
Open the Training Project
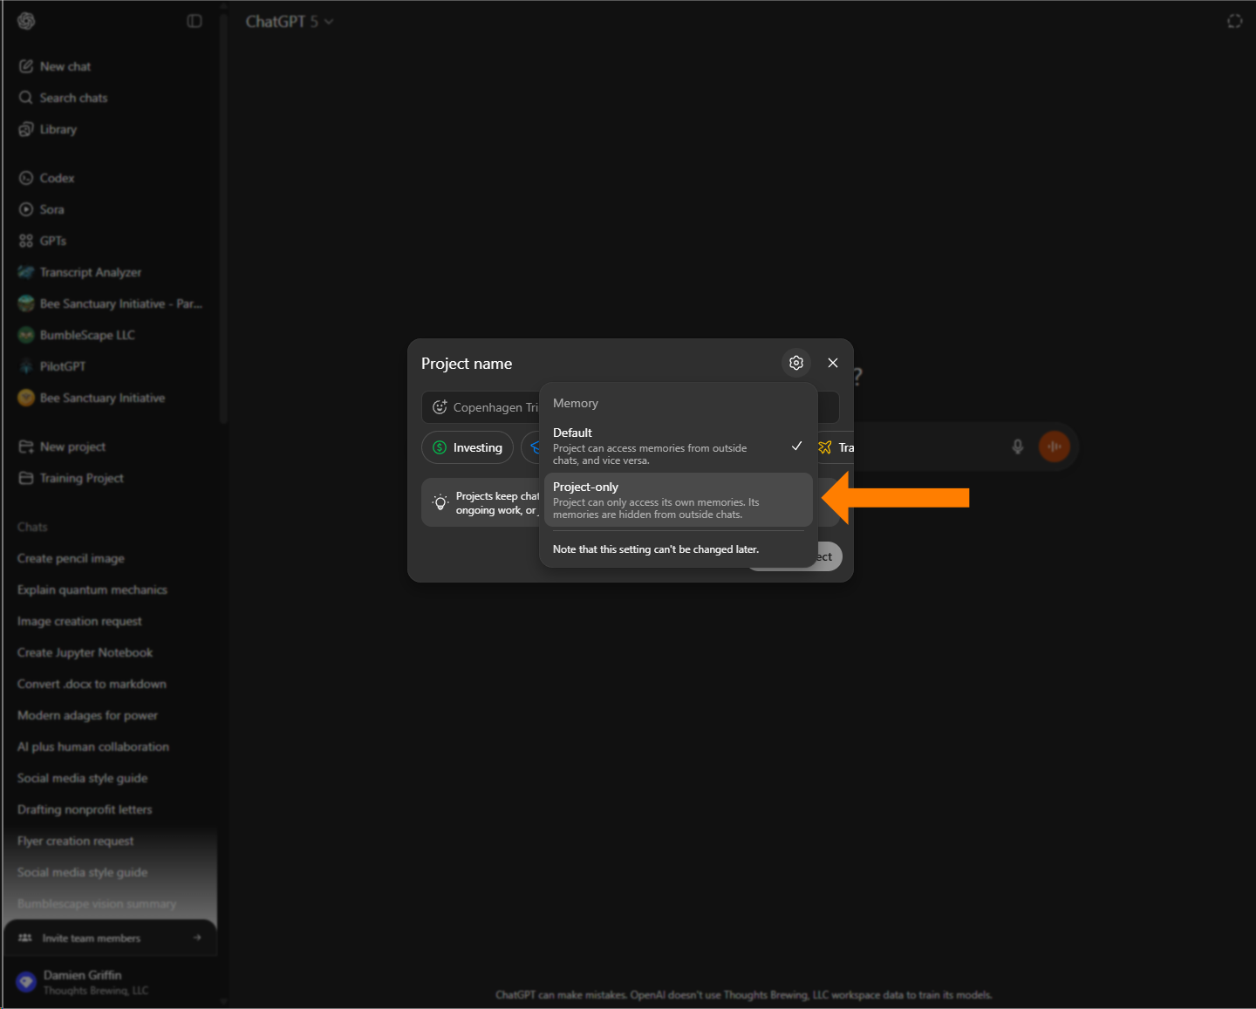(81, 478)
